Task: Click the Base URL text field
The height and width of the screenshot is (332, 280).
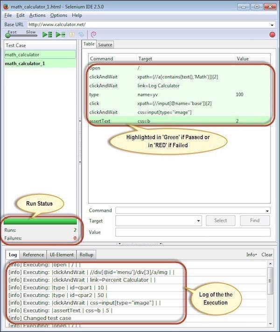Action: point(148,25)
